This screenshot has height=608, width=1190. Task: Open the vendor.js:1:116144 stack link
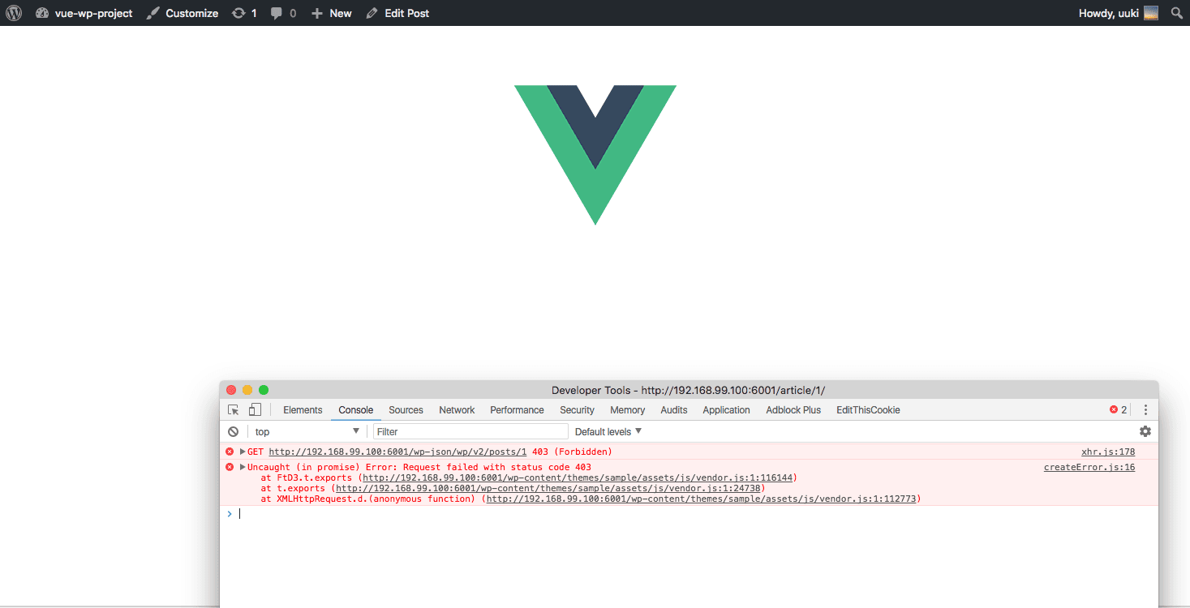click(x=578, y=478)
